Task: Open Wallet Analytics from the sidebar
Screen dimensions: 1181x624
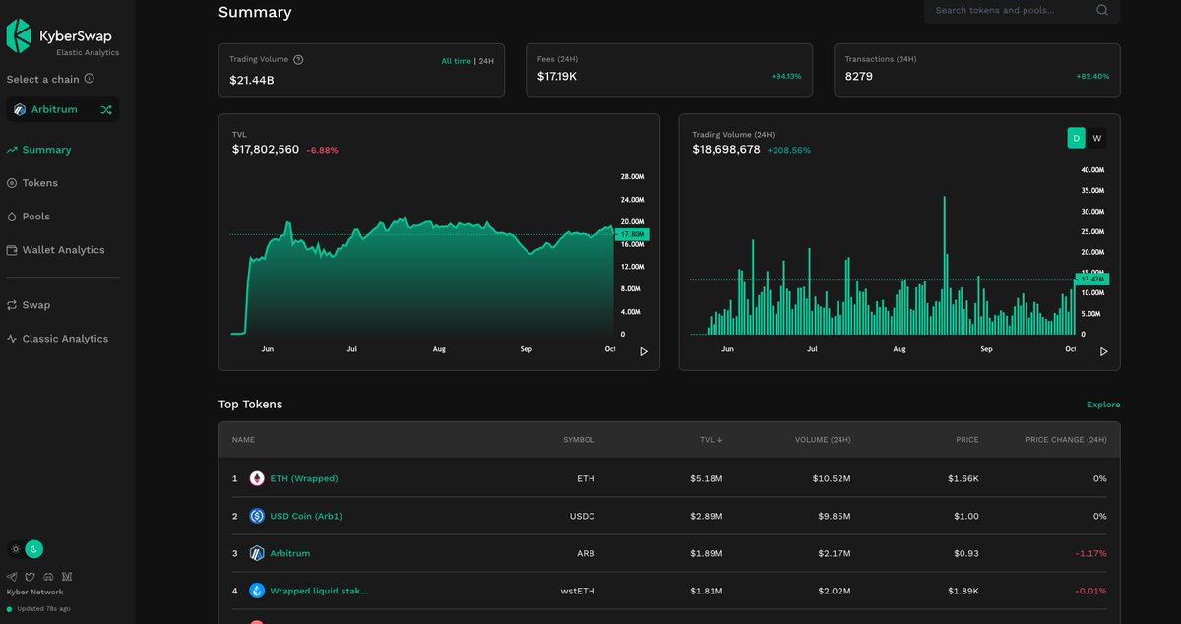Action: [10, 250]
